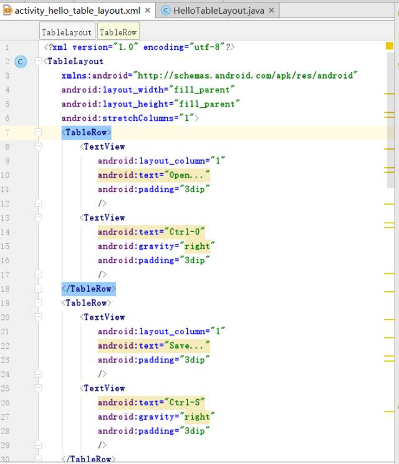
Task: Click the vertical scrollbar thumb
Action: pyautogui.click(x=391, y=120)
